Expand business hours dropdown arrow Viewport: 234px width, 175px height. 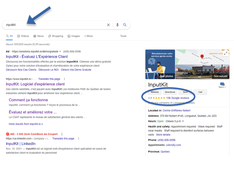coord(183,121)
